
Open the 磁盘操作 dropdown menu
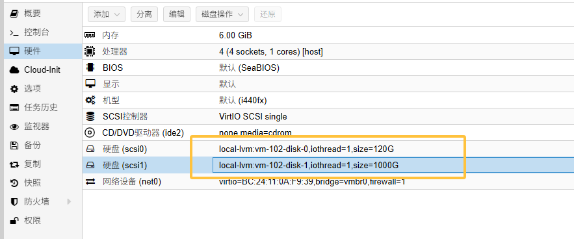[222, 14]
